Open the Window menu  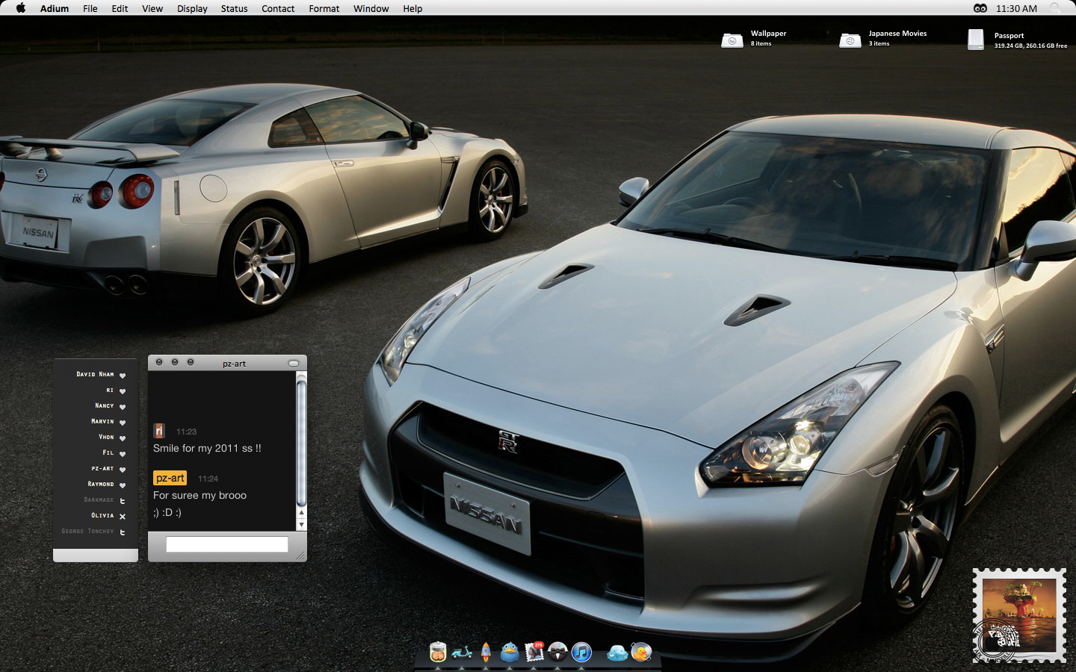[371, 8]
